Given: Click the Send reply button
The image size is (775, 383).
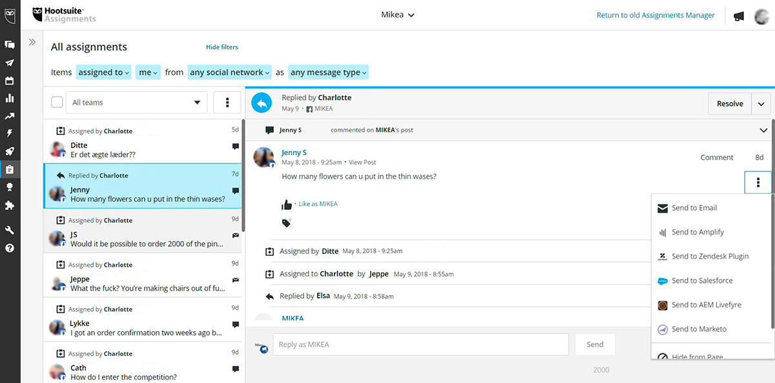Looking at the screenshot, I should (595, 344).
